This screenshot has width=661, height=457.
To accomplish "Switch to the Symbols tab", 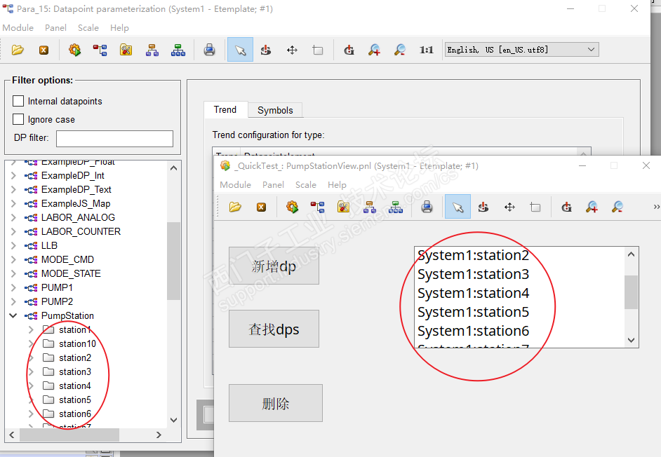I will (x=275, y=110).
